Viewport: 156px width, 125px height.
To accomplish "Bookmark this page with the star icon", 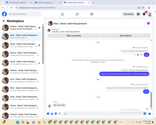I will [143, 7].
